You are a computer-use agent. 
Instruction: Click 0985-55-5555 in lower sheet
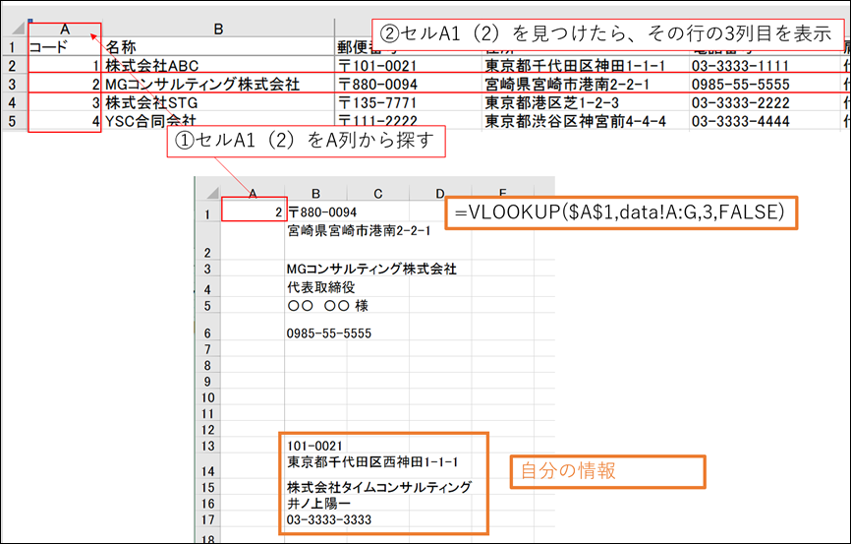[329, 333]
